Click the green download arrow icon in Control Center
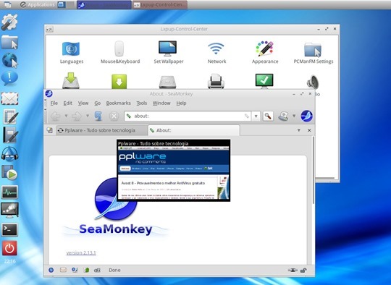391x285 pixels. tap(119, 82)
